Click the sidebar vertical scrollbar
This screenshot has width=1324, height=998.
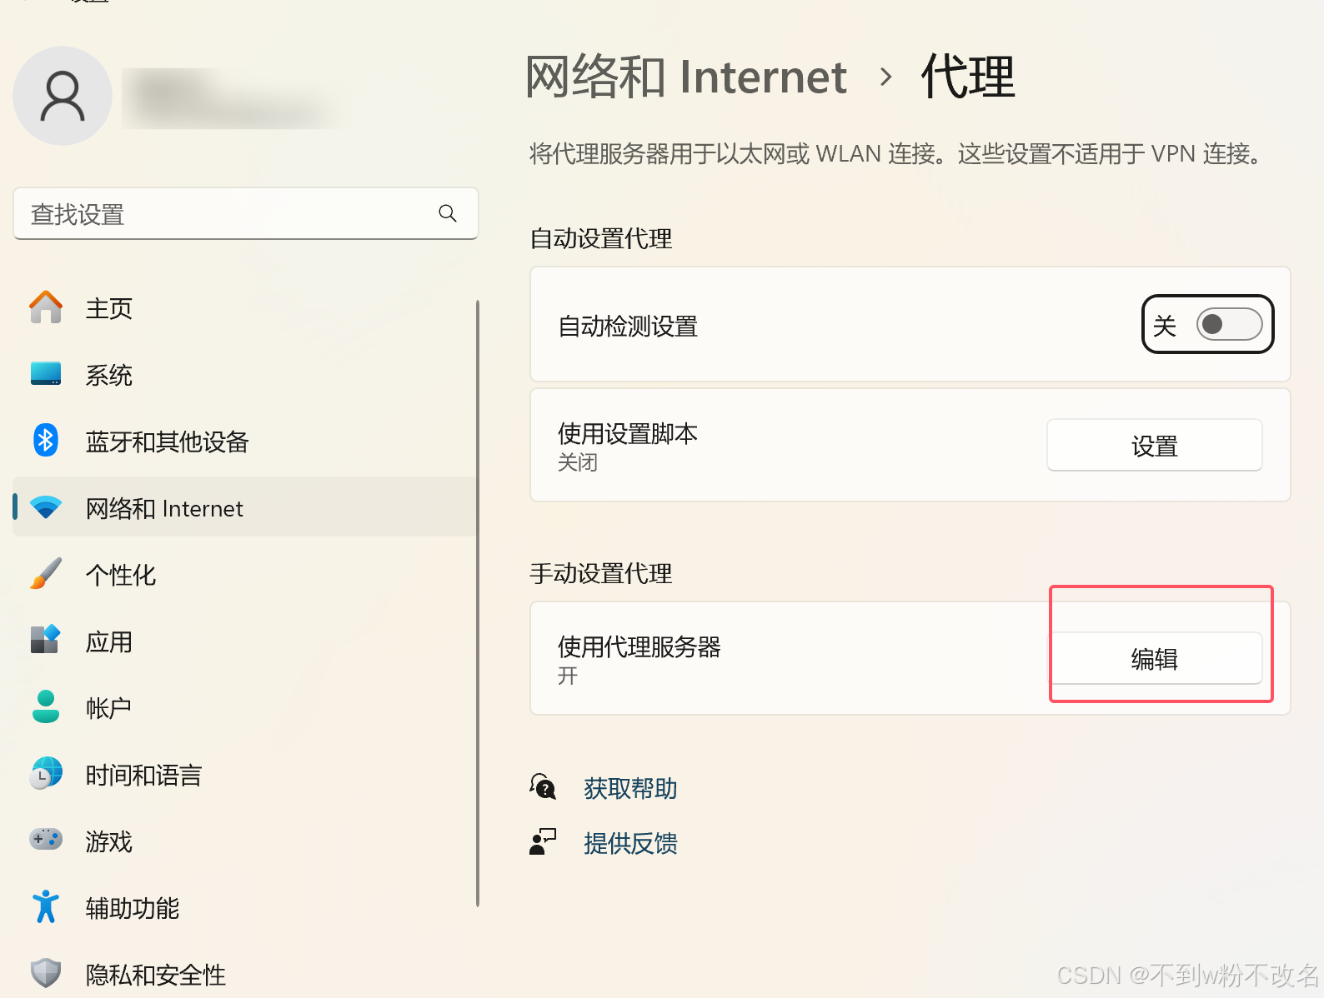[x=477, y=603]
